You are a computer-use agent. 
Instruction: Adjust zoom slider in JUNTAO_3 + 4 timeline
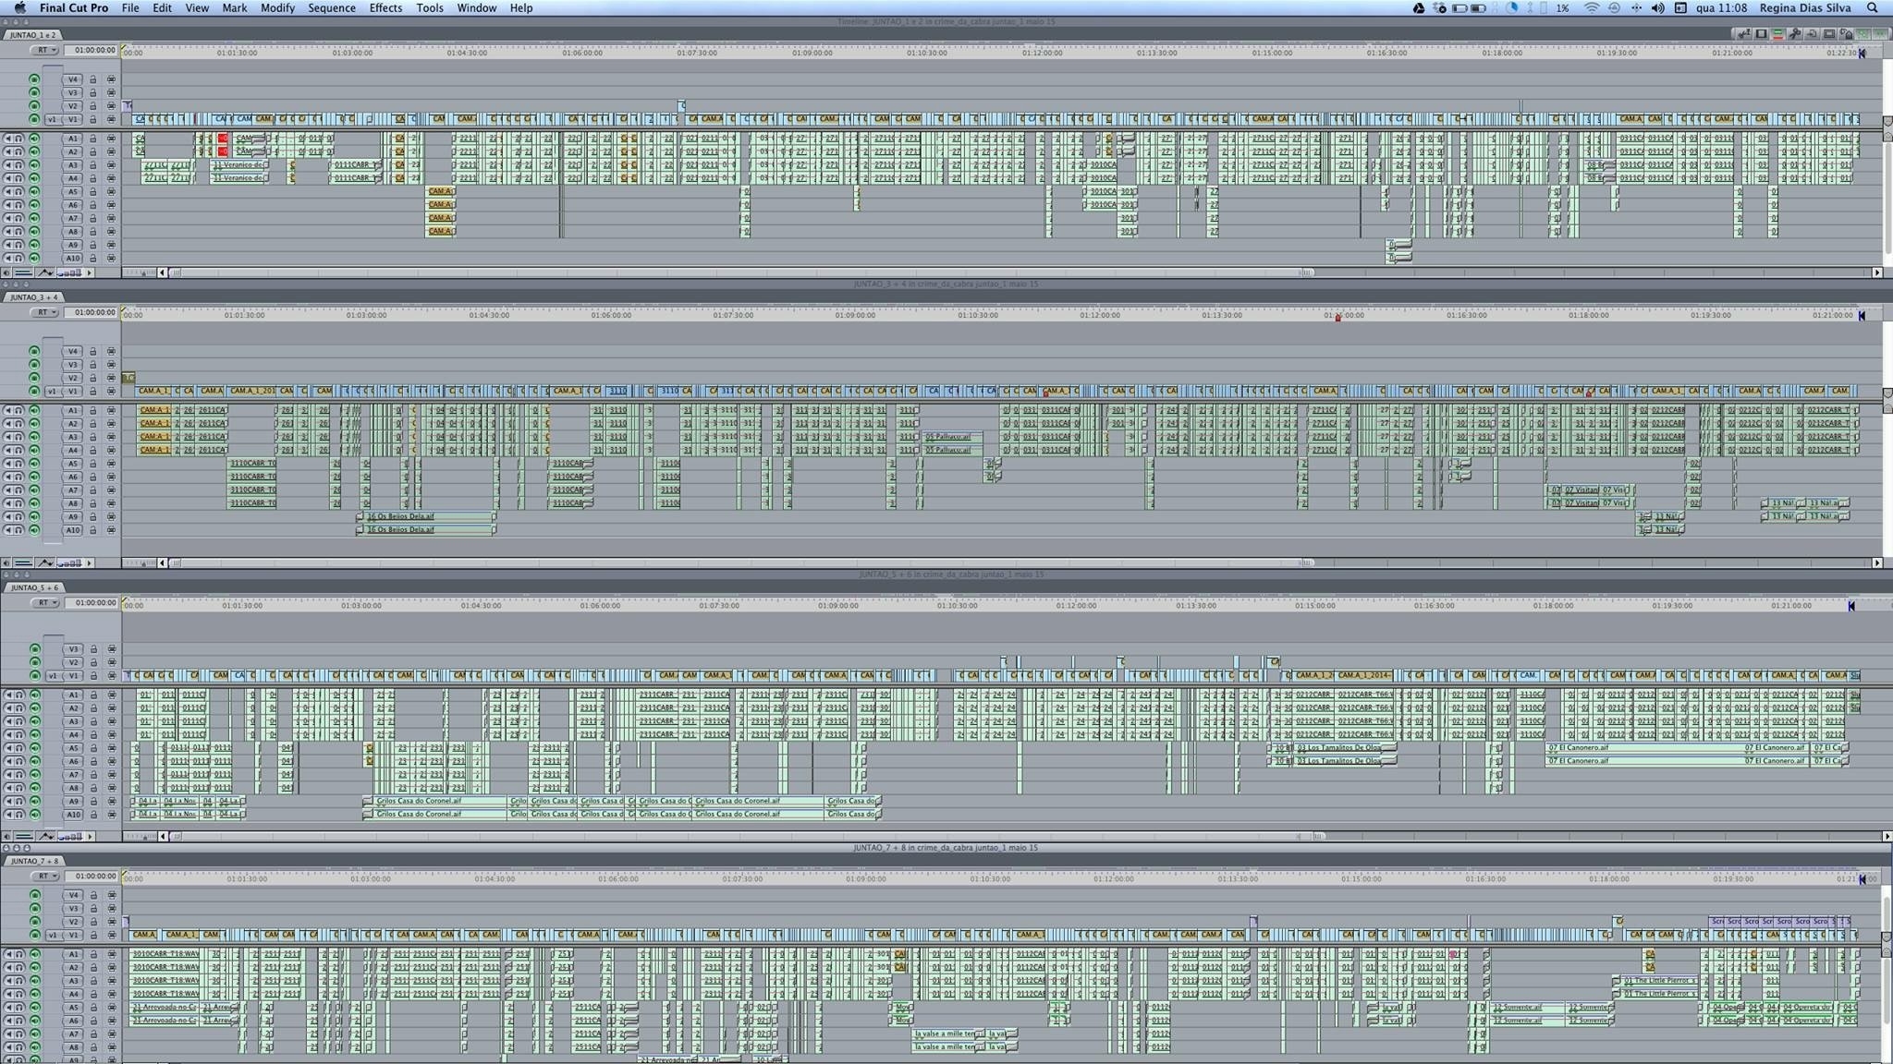[140, 562]
